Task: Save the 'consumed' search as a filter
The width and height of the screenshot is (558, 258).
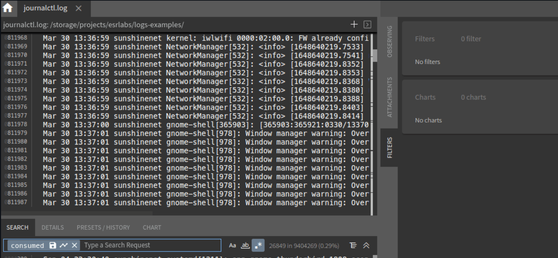Action: (53, 245)
